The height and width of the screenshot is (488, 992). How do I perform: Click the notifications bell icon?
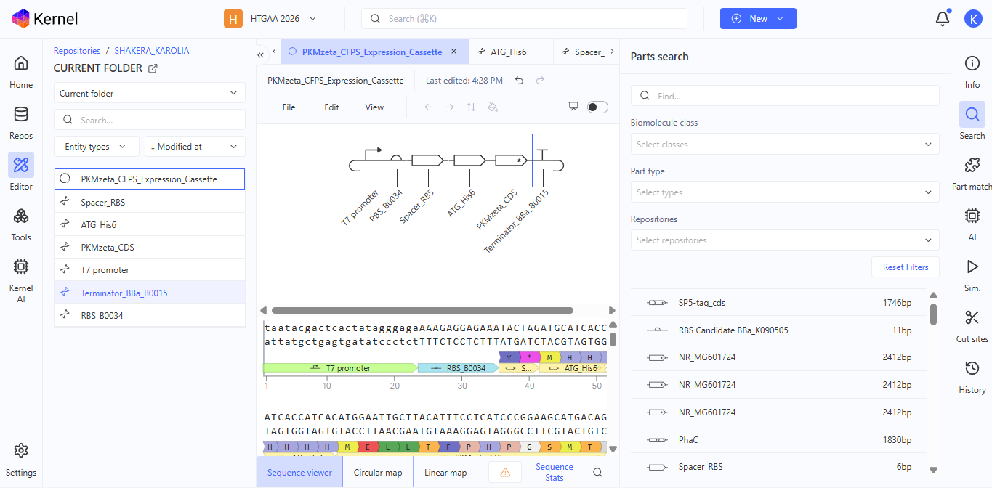click(943, 19)
